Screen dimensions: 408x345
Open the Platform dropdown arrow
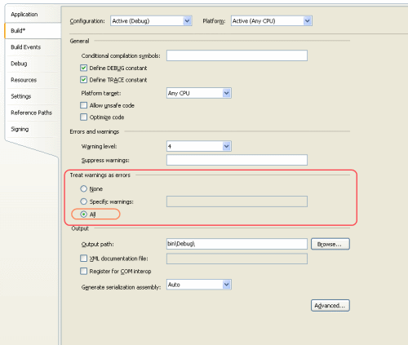(x=307, y=21)
